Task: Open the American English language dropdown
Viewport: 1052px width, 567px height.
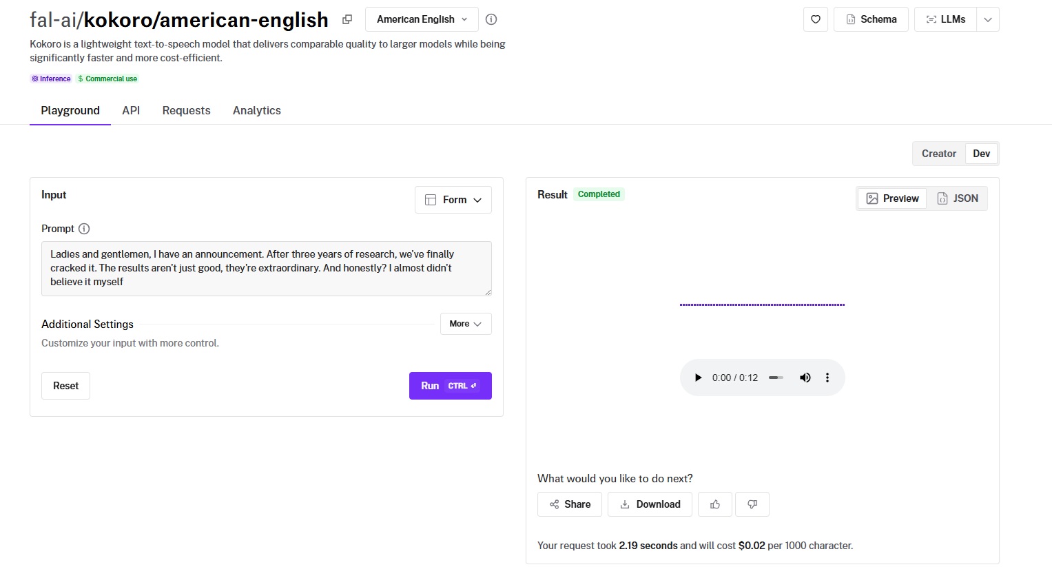Action: (x=422, y=19)
